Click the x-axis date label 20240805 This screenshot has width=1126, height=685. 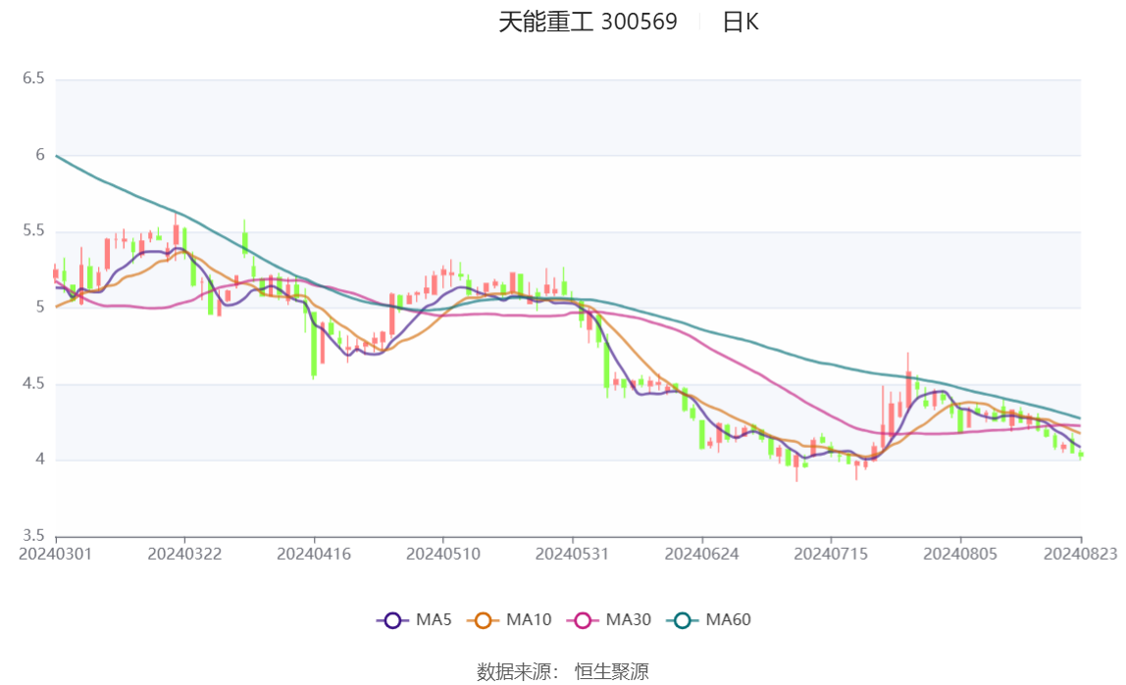click(x=960, y=554)
